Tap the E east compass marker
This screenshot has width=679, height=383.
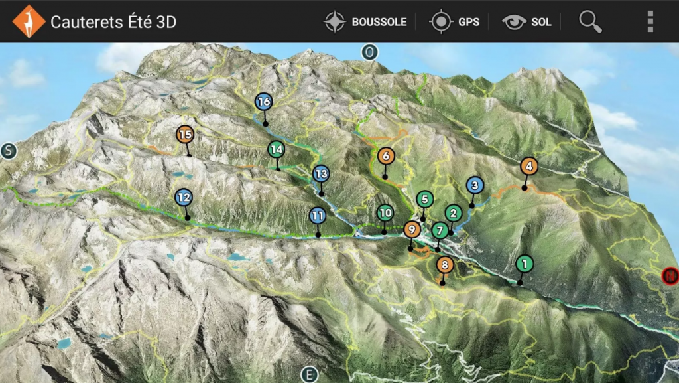309,375
